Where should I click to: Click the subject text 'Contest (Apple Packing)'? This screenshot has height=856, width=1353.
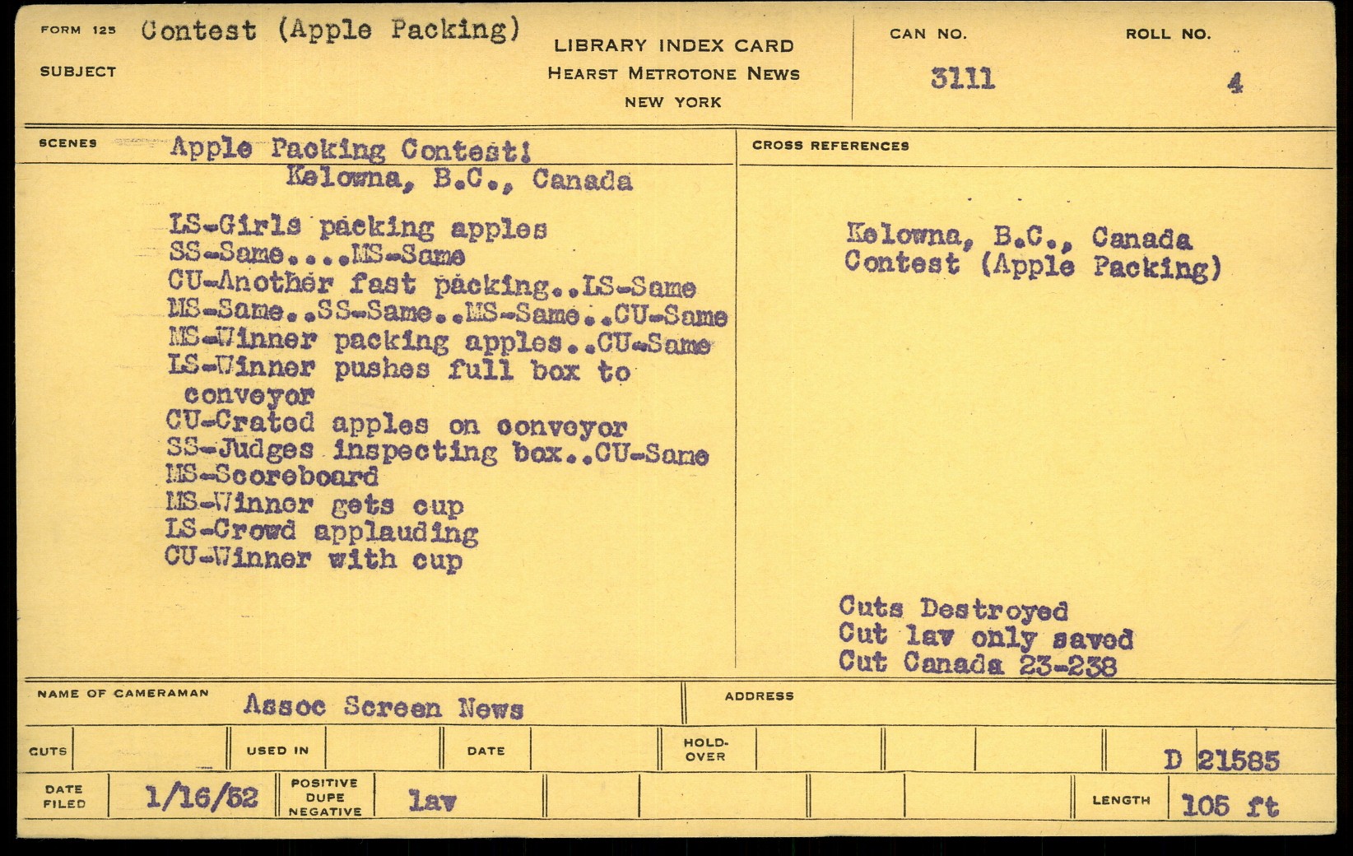[x=330, y=30]
